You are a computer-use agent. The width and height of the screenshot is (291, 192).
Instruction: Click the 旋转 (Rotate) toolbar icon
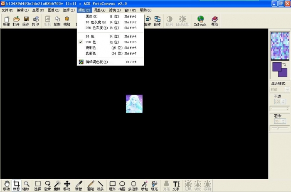(x=148, y=21)
